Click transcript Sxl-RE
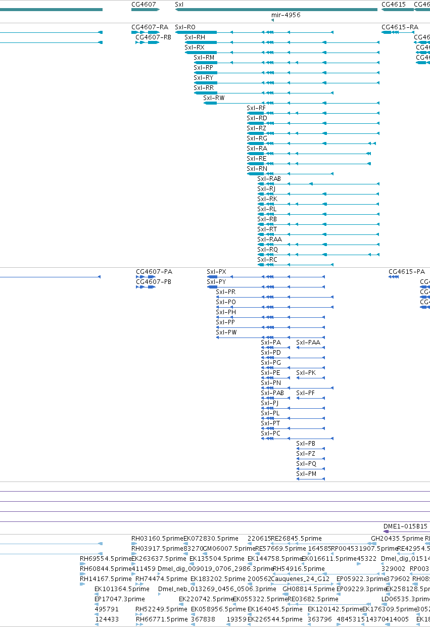The height and width of the screenshot is (627, 430). coord(257,159)
